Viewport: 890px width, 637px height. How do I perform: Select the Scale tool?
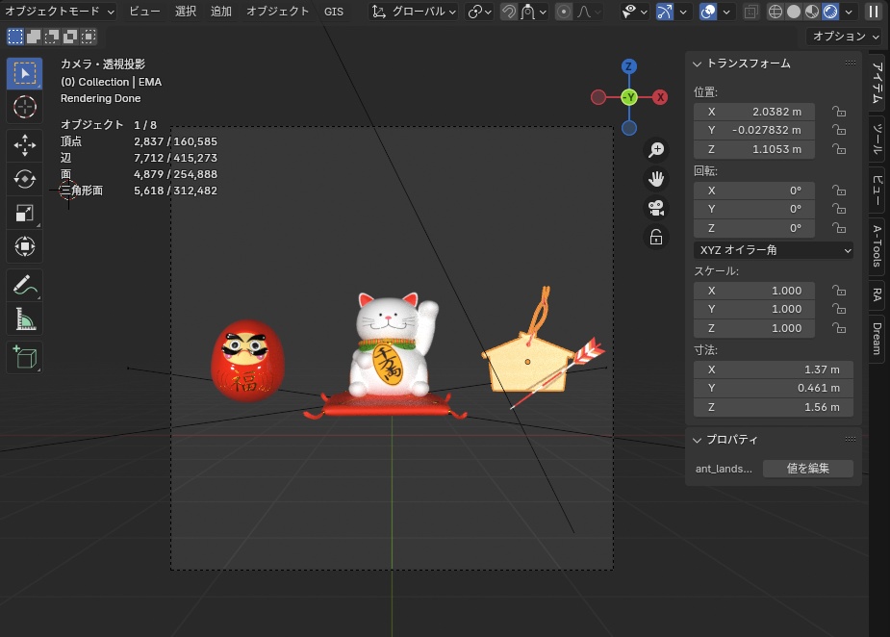coord(24,214)
